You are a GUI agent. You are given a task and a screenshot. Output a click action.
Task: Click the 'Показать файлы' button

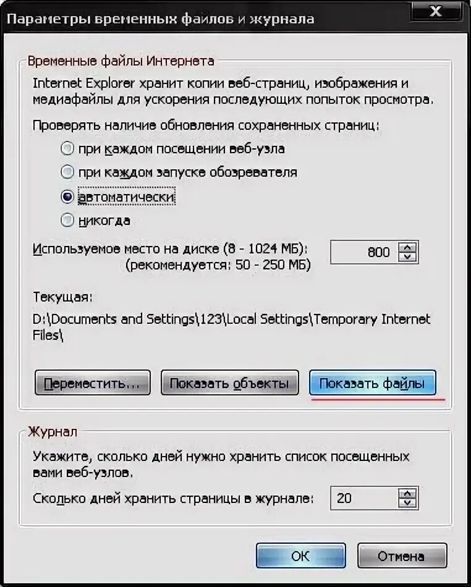pyautogui.click(x=373, y=383)
